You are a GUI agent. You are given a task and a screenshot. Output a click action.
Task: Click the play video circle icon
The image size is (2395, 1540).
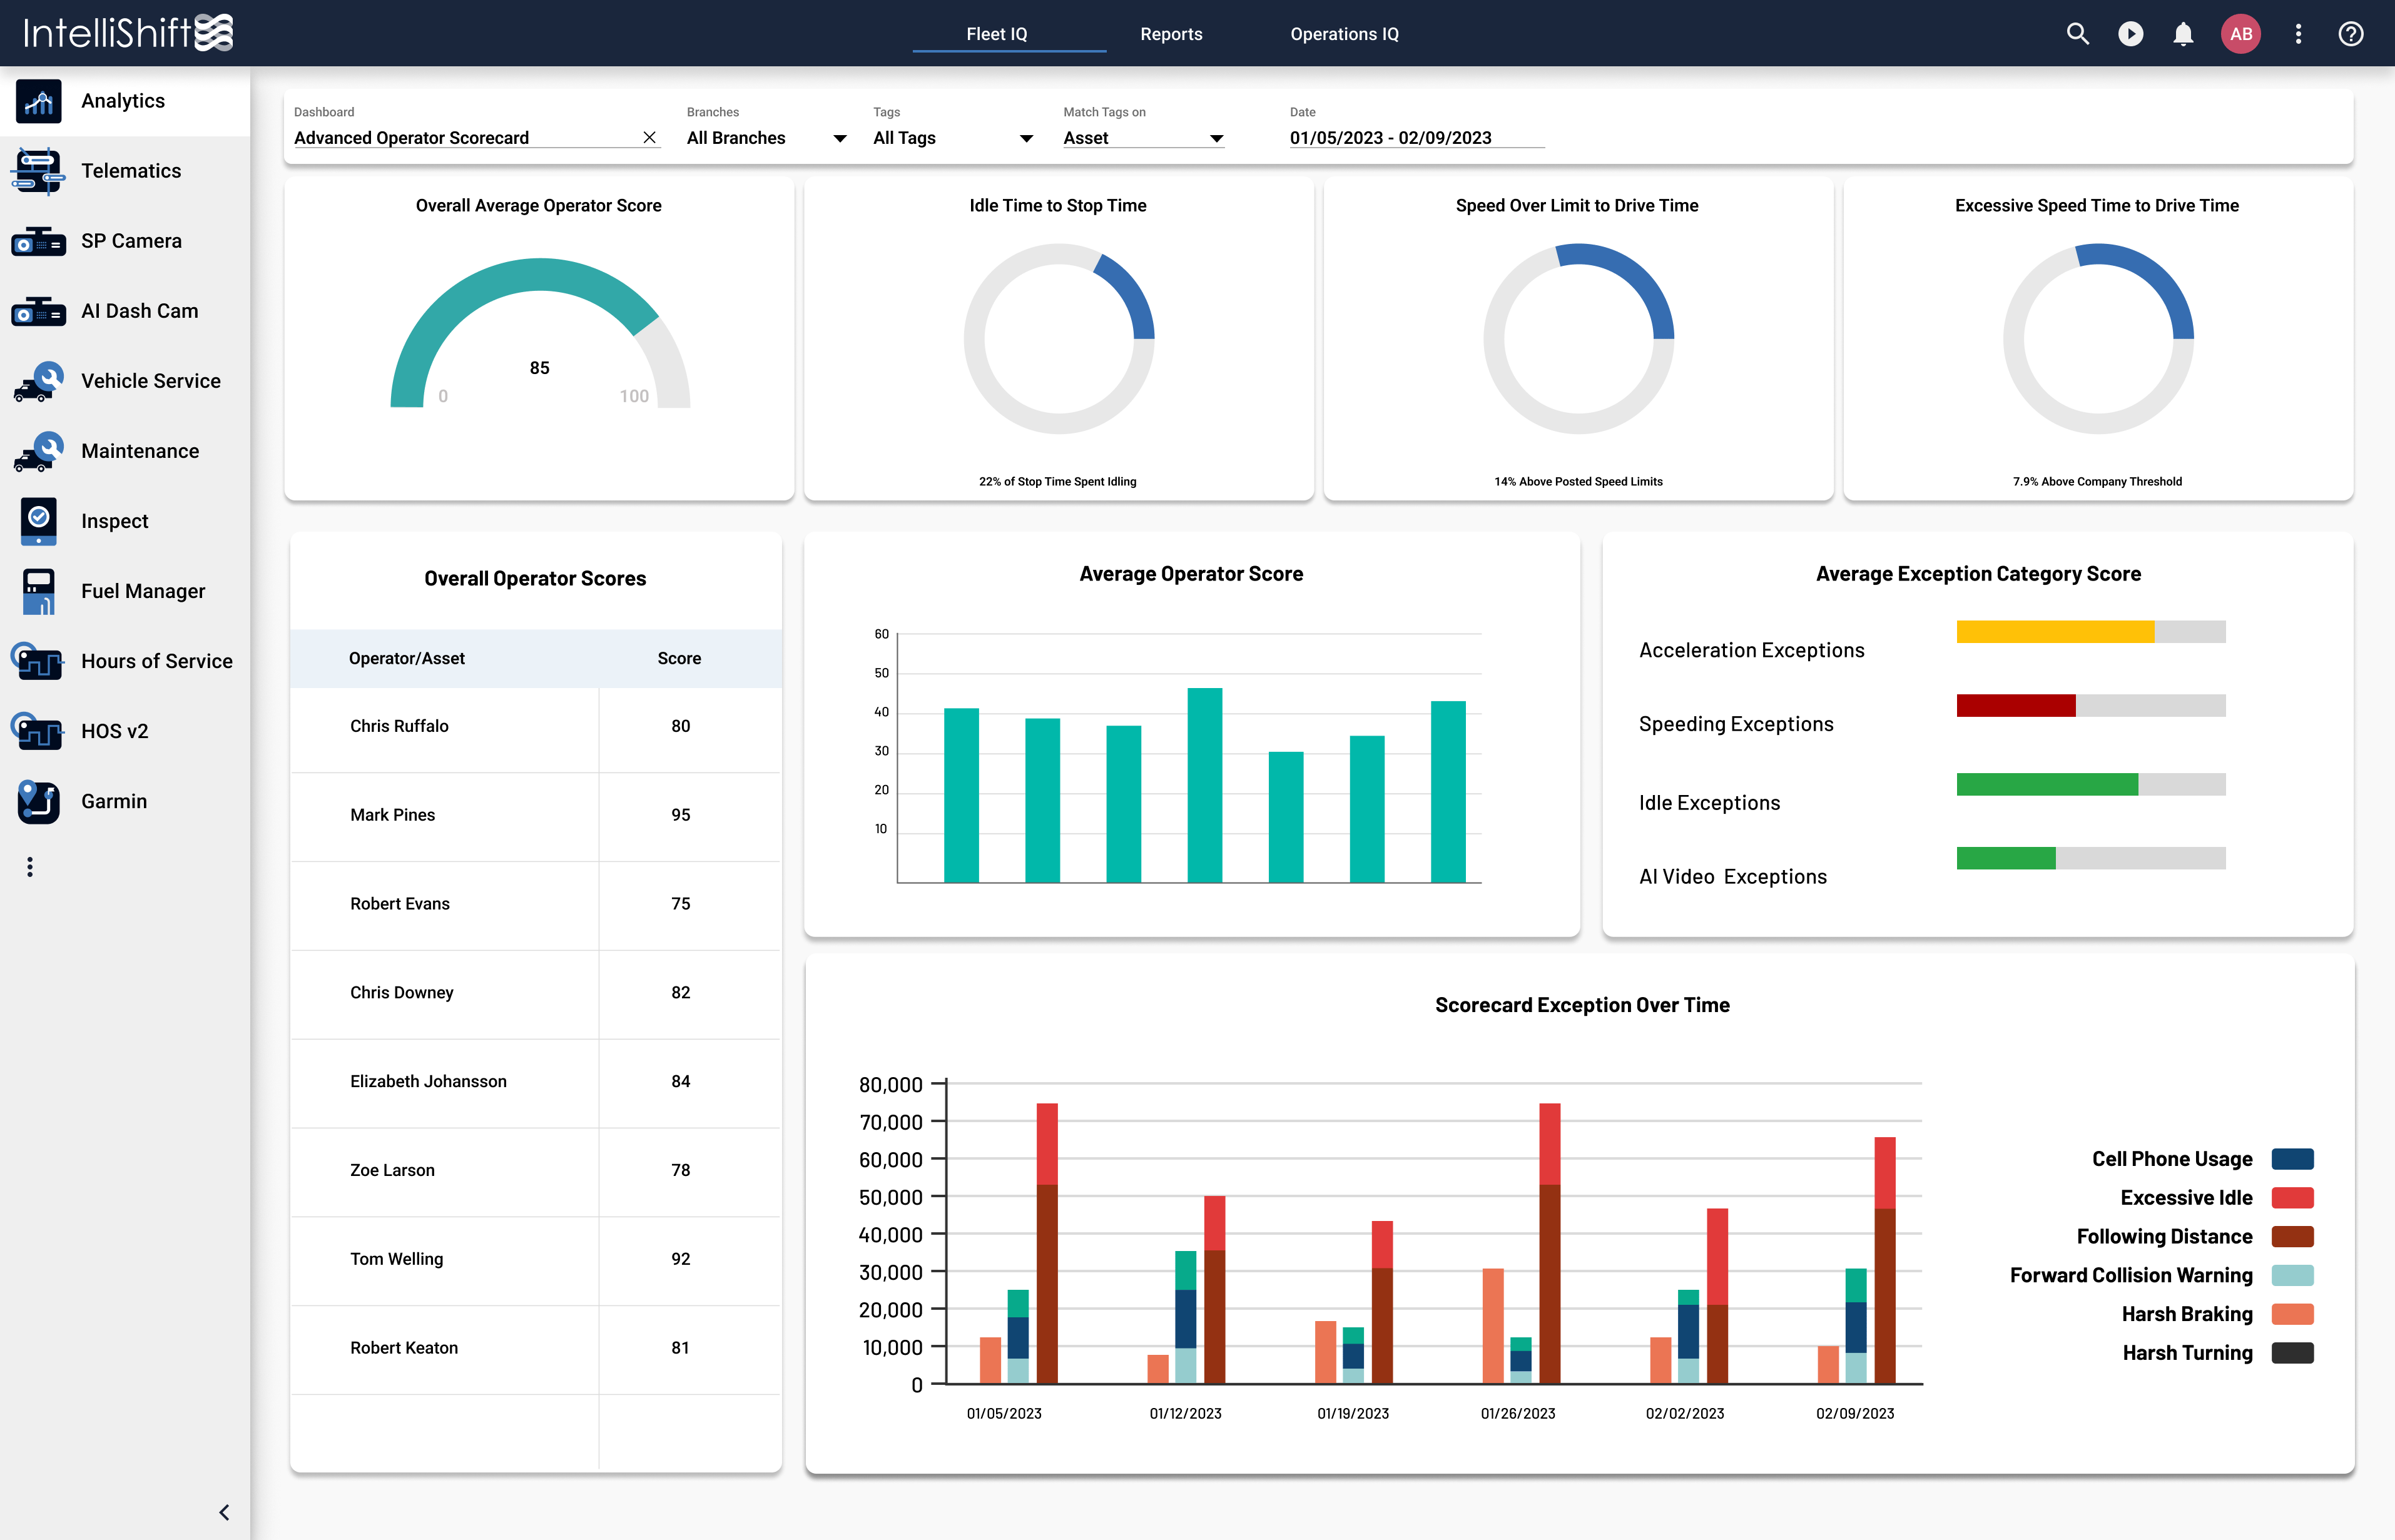(2130, 34)
